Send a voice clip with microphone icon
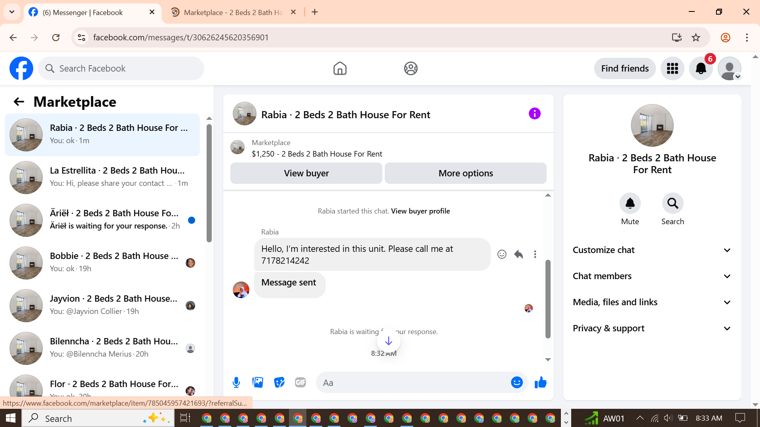 tap(236, 382)
